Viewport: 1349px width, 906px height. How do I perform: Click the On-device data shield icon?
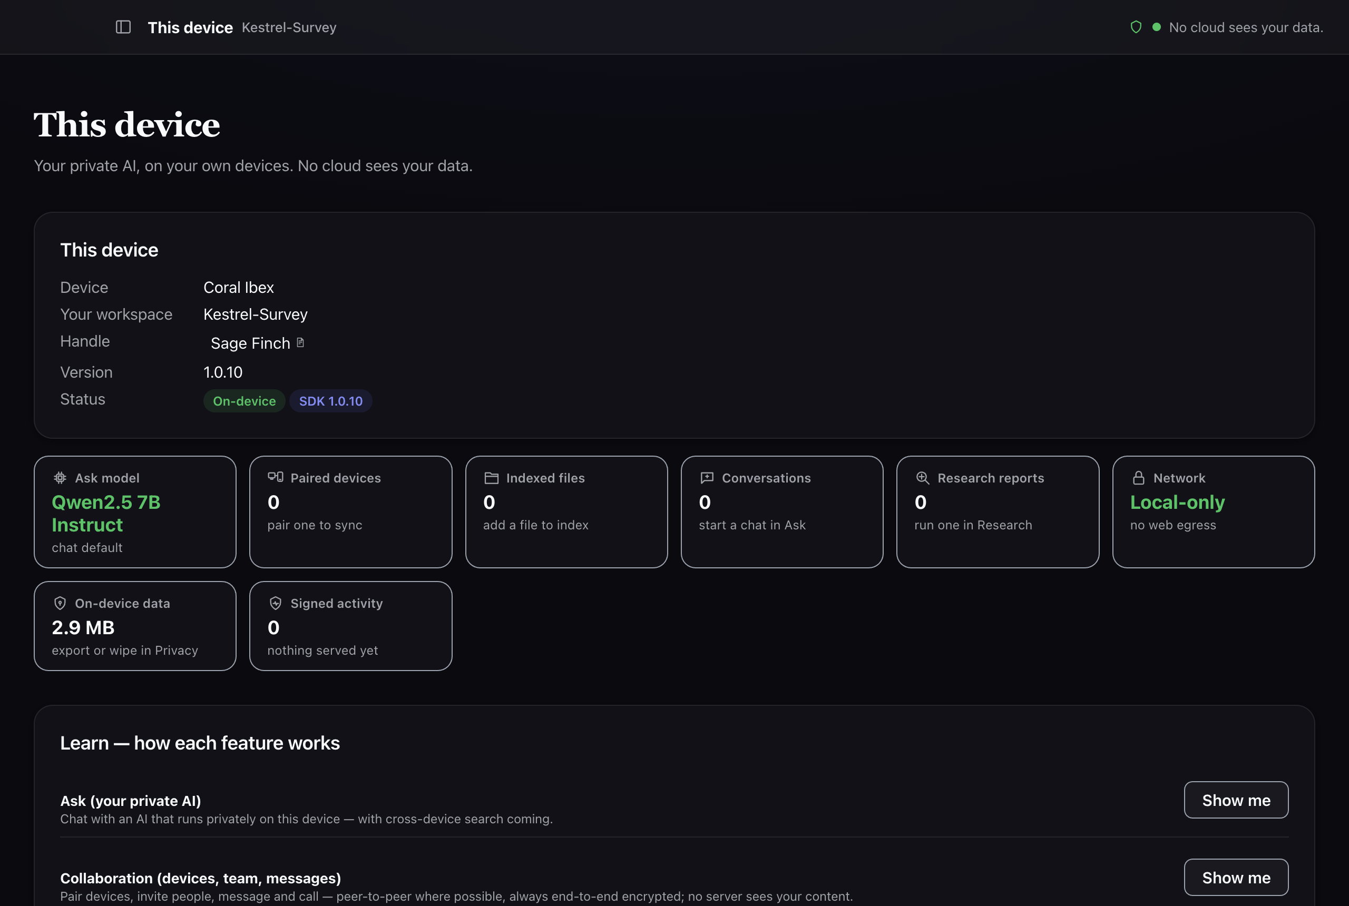coord(60,603)
